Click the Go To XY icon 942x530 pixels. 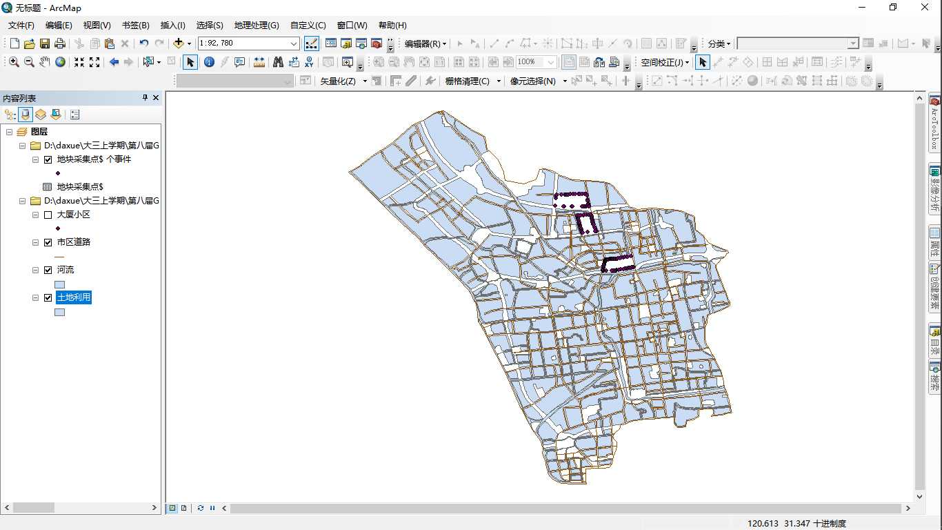pos(308,62)
